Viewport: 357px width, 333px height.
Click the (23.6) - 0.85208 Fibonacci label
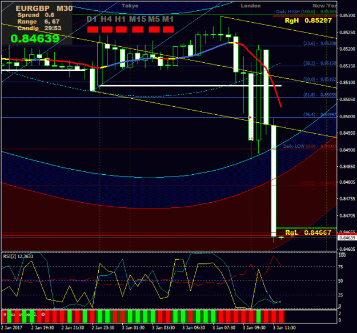coord(320,43)
